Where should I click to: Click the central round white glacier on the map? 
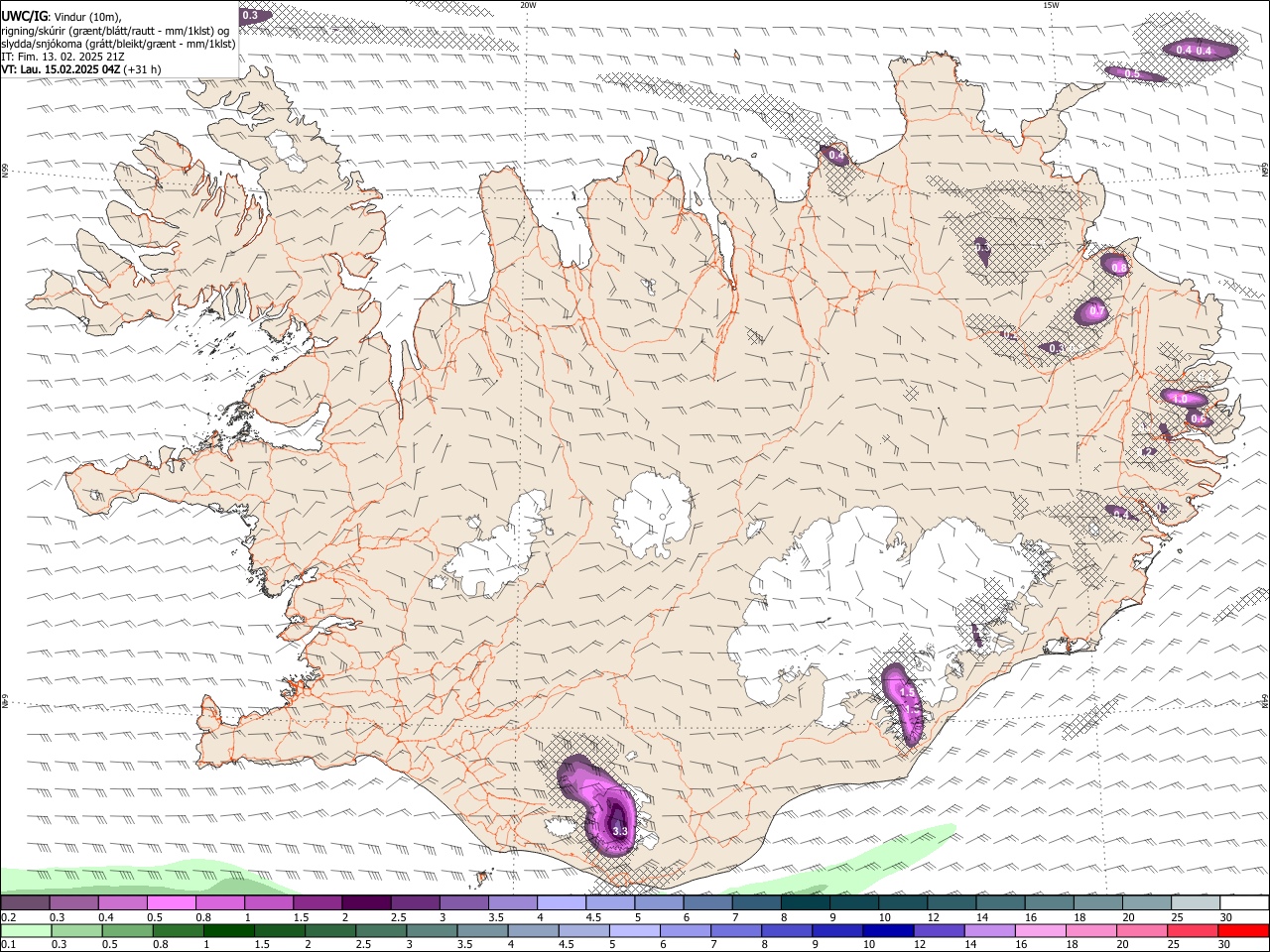[x=653, y=514]
